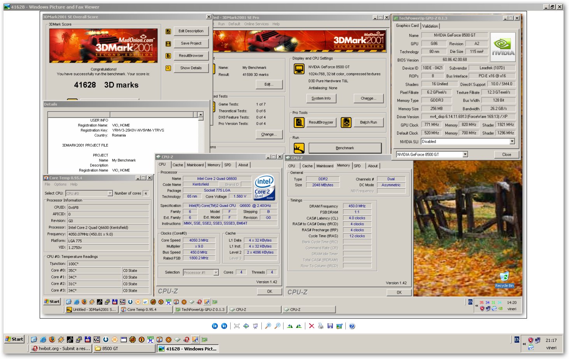
Task: Open the NVIDIA GeForce 8500 GT card selector dropdown
Action: pos(465,154)
